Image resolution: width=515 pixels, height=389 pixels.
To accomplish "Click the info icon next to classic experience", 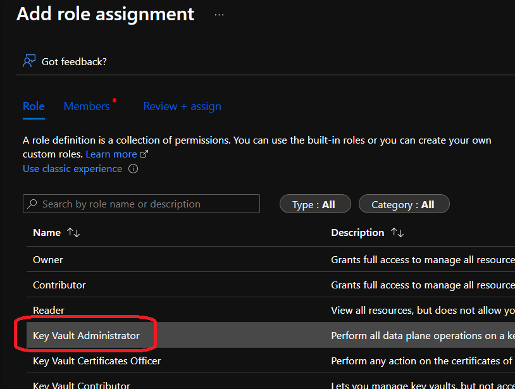I will tap(133, 169).
